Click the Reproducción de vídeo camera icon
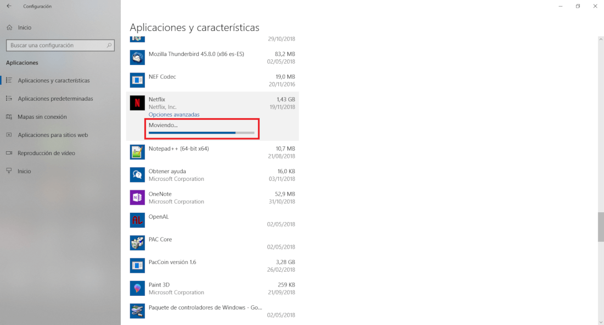 [x=9, y=153]
